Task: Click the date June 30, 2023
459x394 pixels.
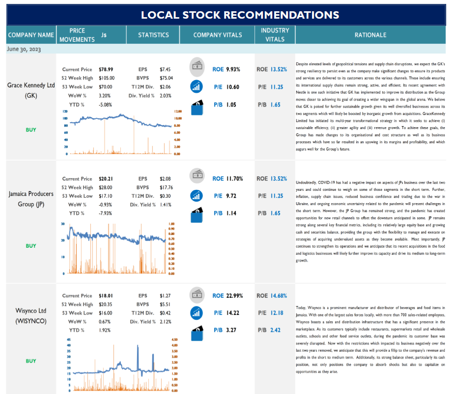Action: tap(24, 49)
